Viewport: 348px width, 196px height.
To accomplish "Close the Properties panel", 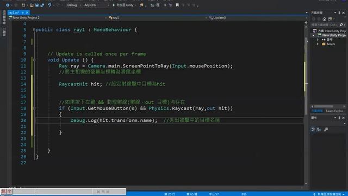I will click(x=343, y=118).
